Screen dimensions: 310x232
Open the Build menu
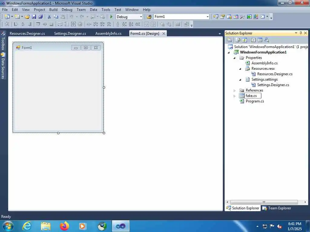(x=53, y=9)
